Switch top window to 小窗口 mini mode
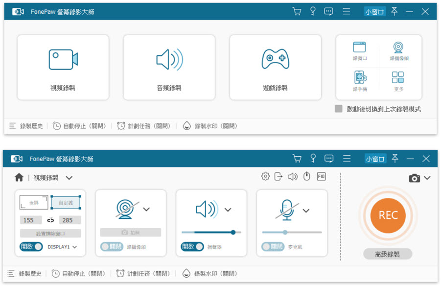441x287 pixels. pos(374,12)
